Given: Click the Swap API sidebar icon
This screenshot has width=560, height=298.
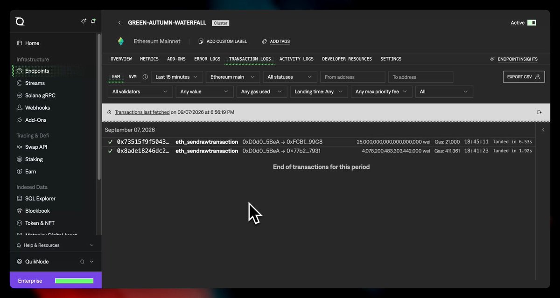Looking at the screenshot, I should 20,147.
